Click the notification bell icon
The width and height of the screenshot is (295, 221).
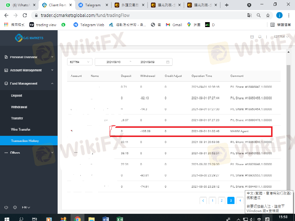[x=260, y=37]
